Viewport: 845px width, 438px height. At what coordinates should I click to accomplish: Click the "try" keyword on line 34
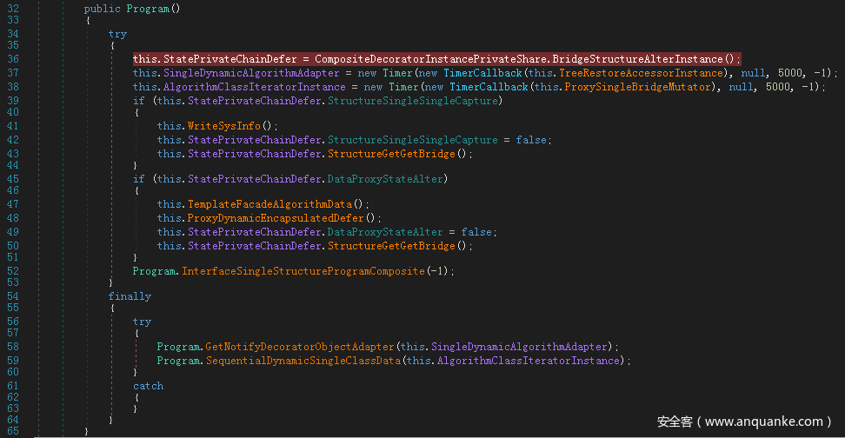point(117,34)
